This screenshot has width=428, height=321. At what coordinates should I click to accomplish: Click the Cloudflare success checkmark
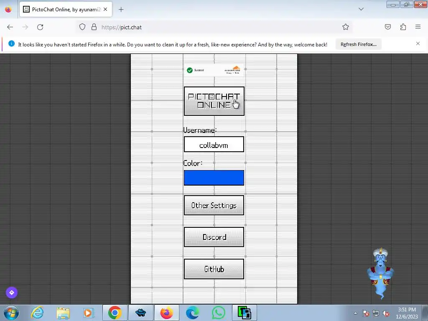(190, 70)
